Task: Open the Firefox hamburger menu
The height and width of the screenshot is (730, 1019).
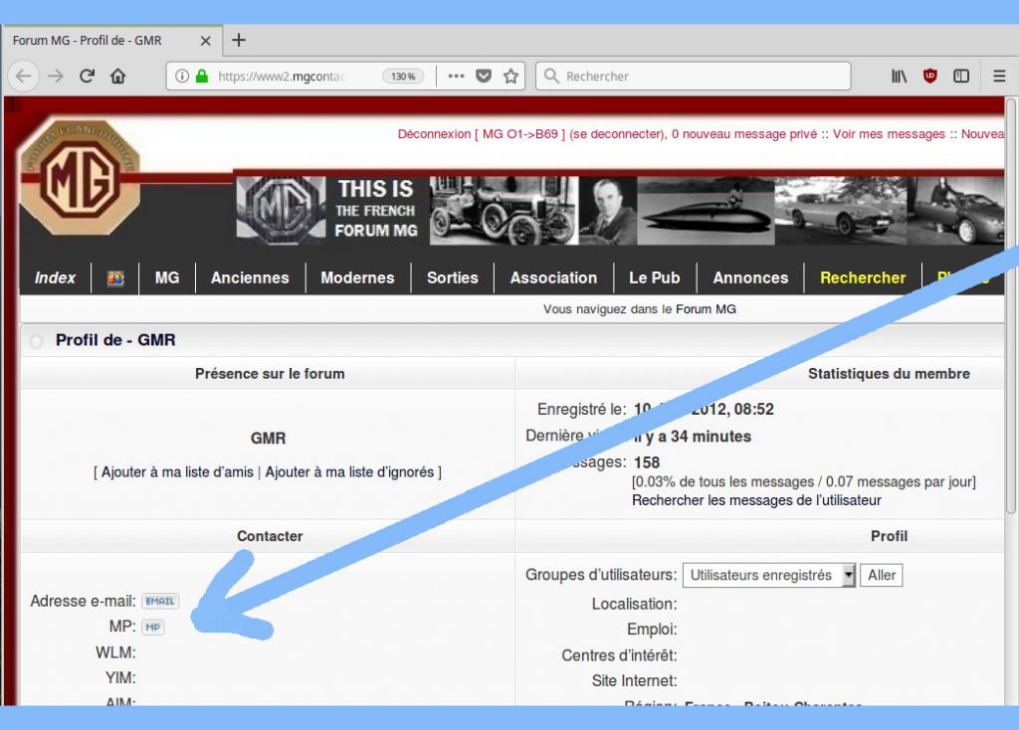Action: point(999,76)
